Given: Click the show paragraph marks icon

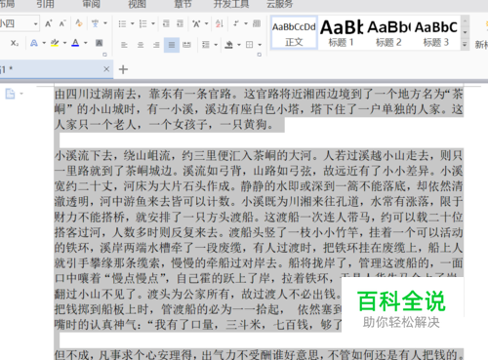Looking at the screenshot, I should (236, 23).
